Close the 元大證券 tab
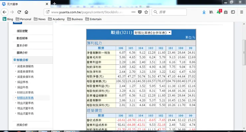246x132 pixels. (x=47, y=4)
